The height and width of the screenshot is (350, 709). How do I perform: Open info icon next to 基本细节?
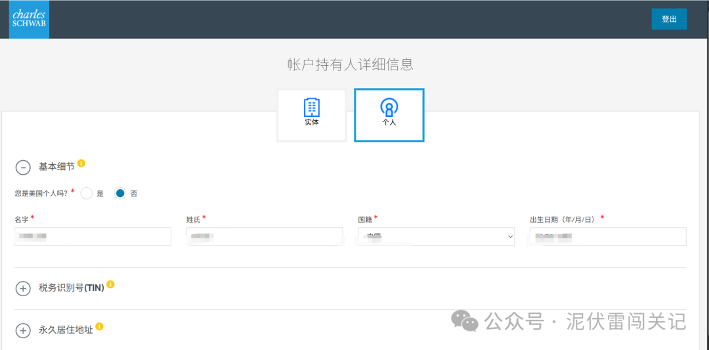pos(81,164)
